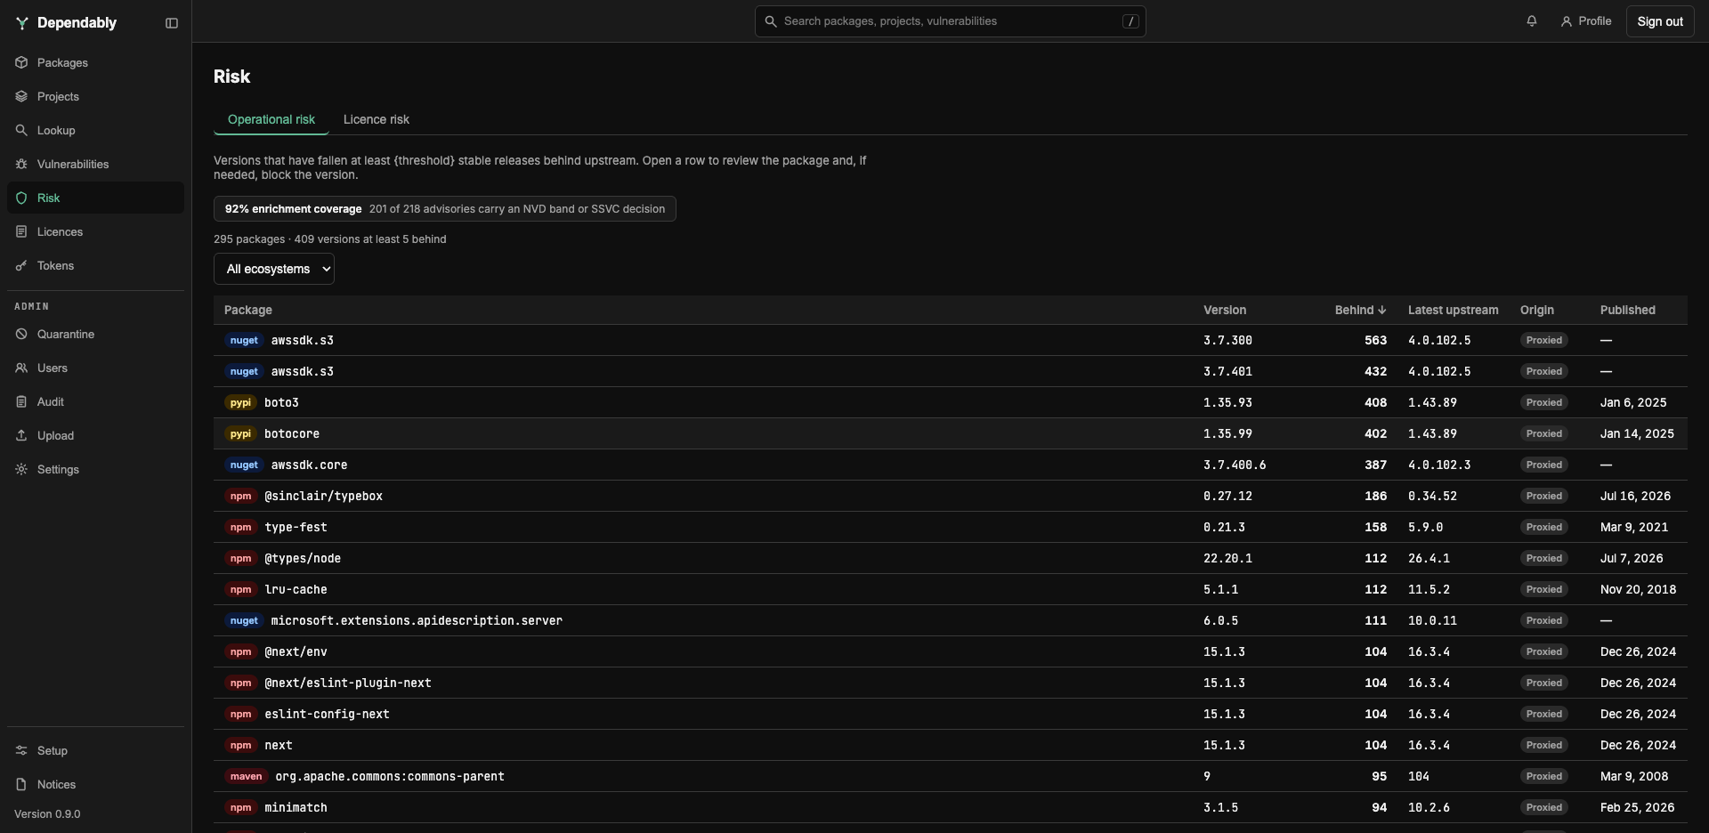Click the Settings gear icon

[21, 469]
